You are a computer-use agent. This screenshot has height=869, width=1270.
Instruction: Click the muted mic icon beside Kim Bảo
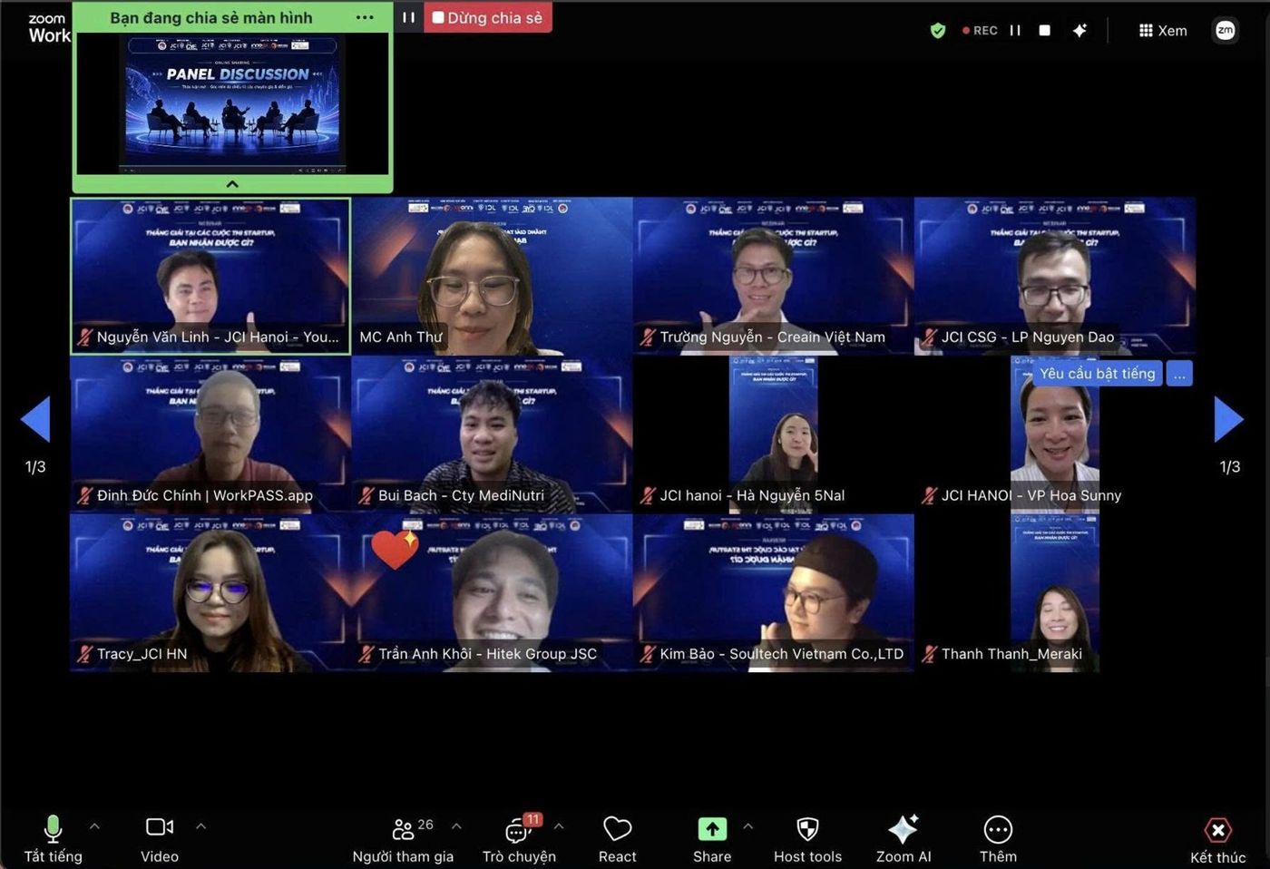pos(648,654)
